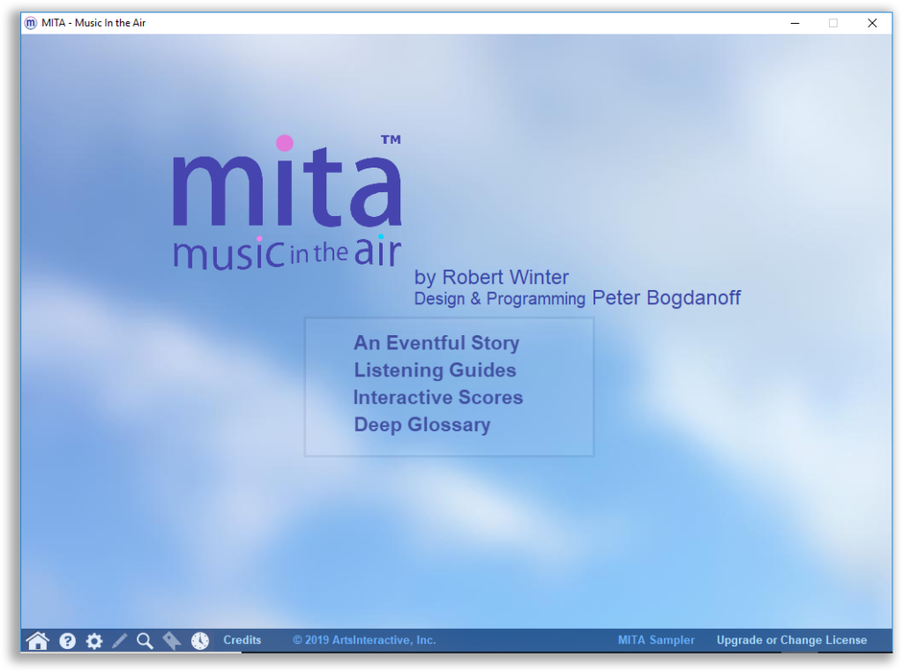Click Peter Bogdanoff's programming credit
The image size is (903, 672).
click(665, 298)
